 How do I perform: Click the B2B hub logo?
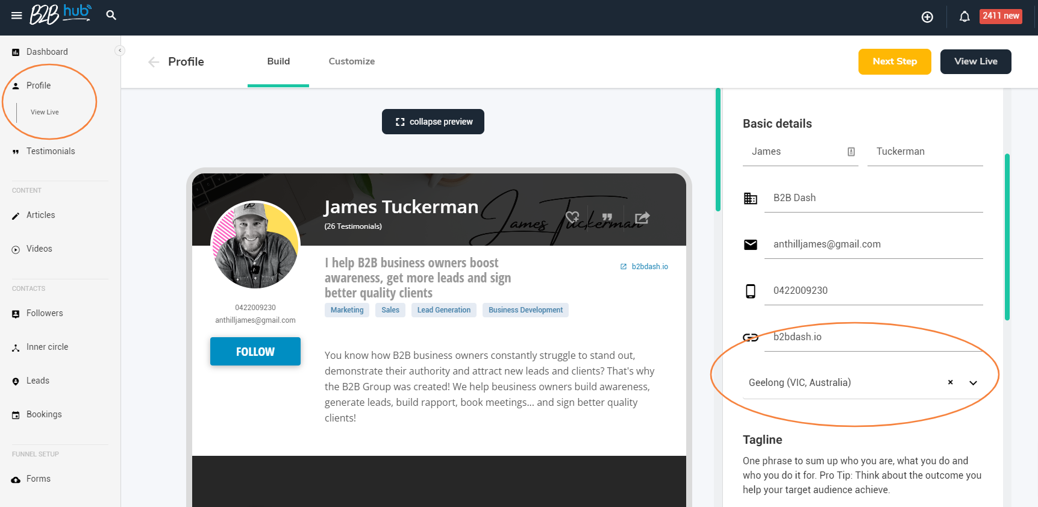61,14
